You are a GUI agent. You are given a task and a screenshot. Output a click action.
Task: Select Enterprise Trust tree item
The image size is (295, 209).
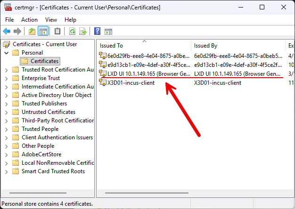tap(41, 78)
